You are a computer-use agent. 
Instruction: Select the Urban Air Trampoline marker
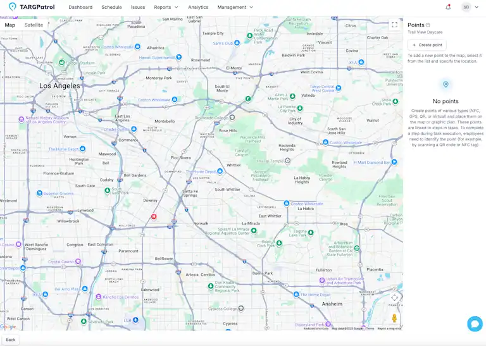[322, 281]
